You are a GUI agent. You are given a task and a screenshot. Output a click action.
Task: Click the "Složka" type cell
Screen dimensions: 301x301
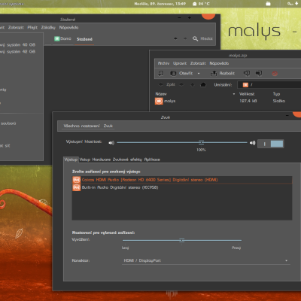279,101
